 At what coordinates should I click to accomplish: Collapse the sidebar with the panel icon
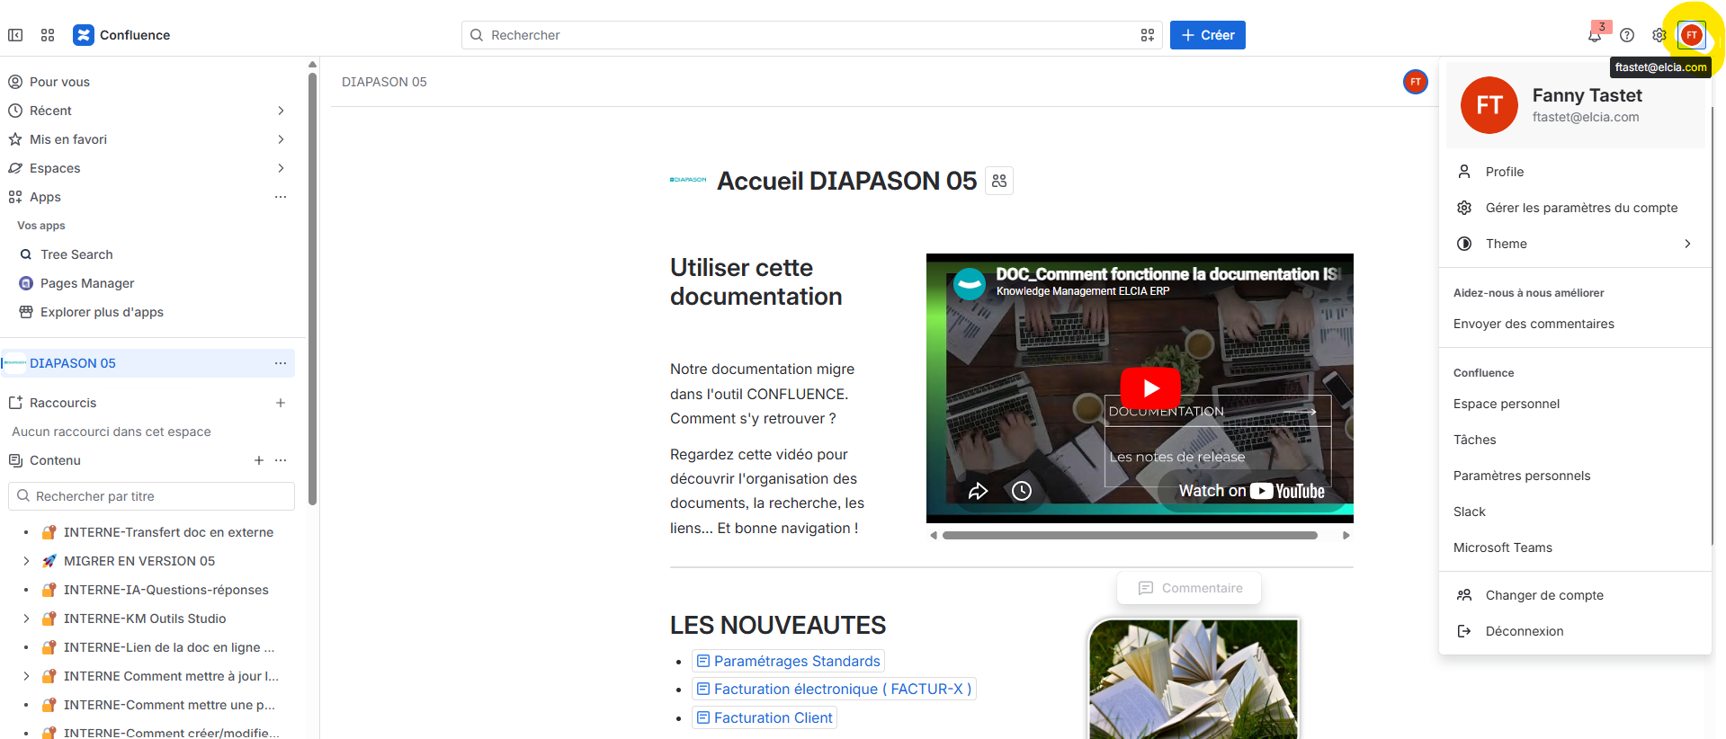(15, 35)
